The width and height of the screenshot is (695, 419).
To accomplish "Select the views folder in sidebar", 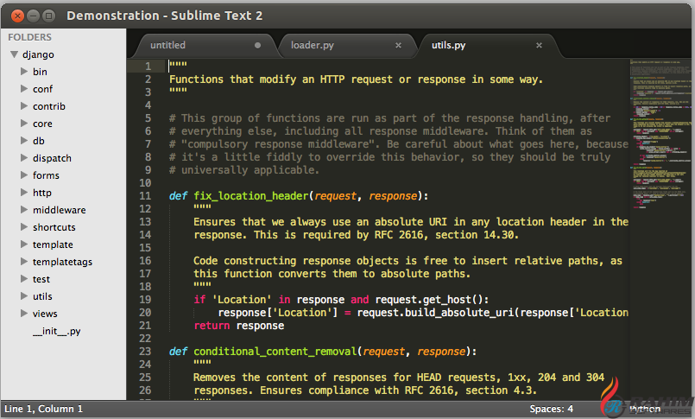I will [x=45, y=314].
